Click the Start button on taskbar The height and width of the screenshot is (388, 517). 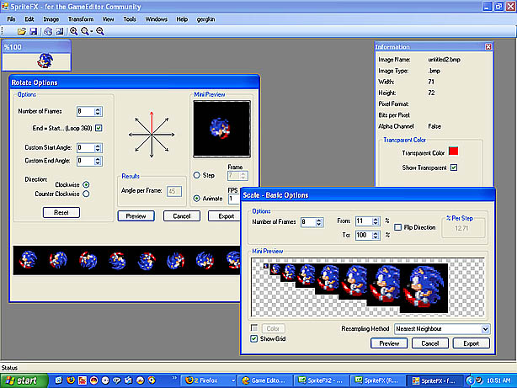(x=24, y=380)
